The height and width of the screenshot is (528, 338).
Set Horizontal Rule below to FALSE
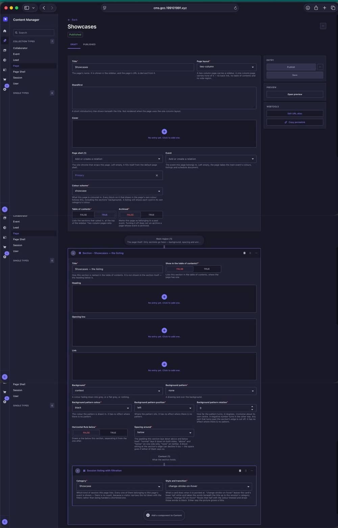click(86, 432)
